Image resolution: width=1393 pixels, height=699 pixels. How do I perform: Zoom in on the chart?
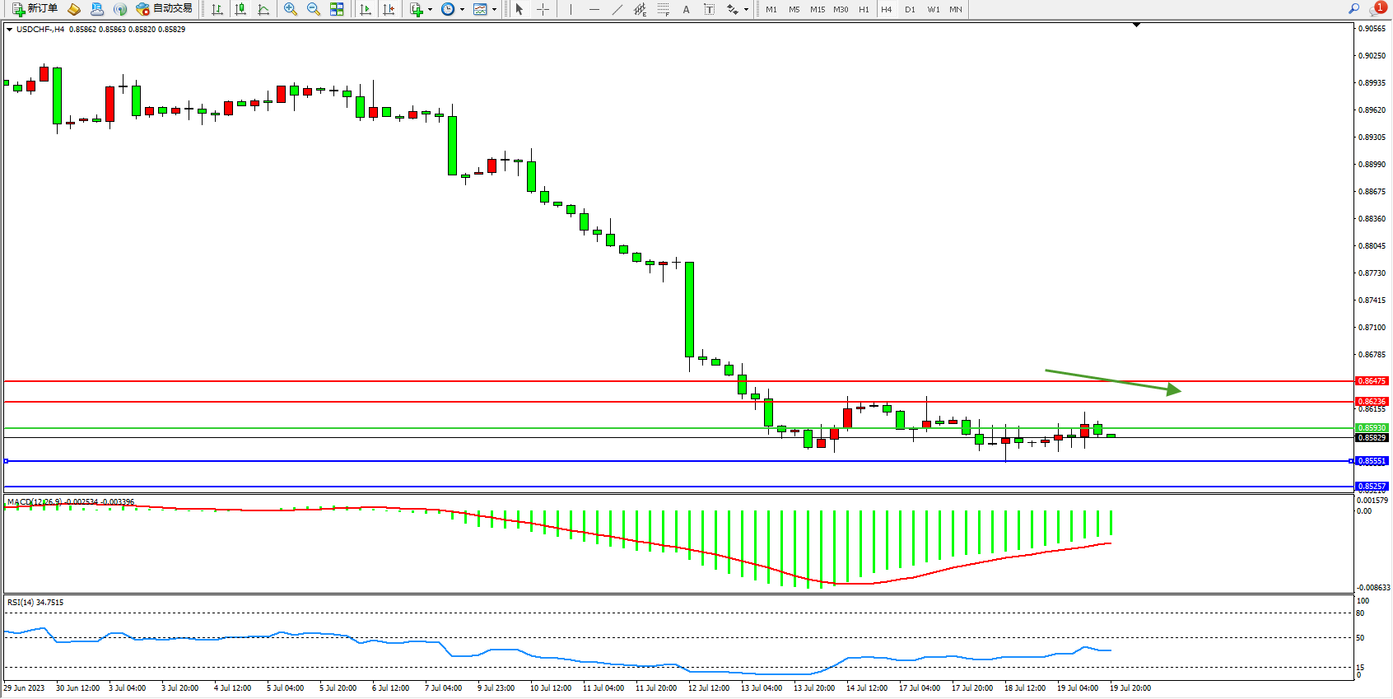[x=291, y=9]
